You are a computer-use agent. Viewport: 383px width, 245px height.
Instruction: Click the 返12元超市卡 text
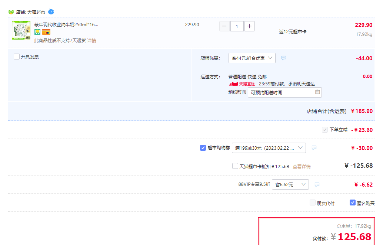pyautogui.click(x=293, y=32)
